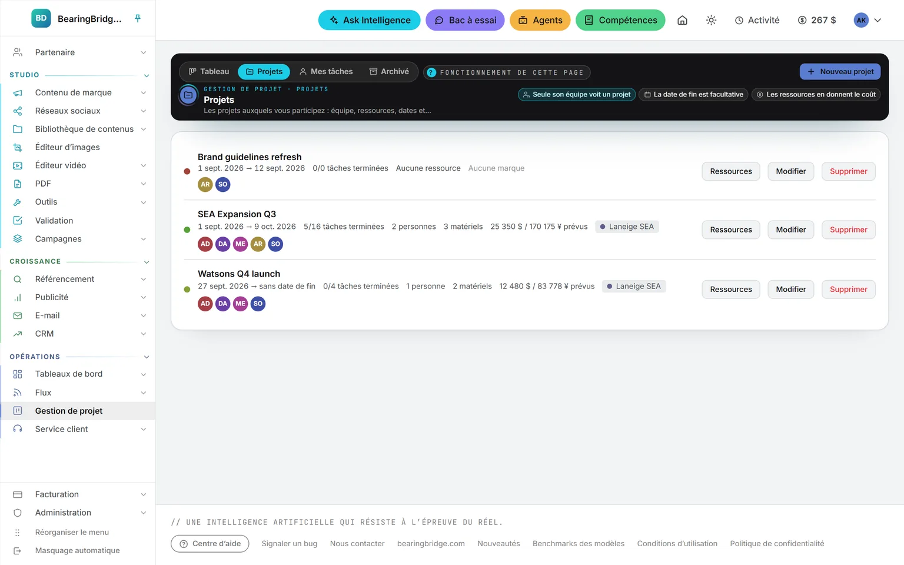Switch to the Archivé tab
This screenshot has width=904, height=565.
389,72
